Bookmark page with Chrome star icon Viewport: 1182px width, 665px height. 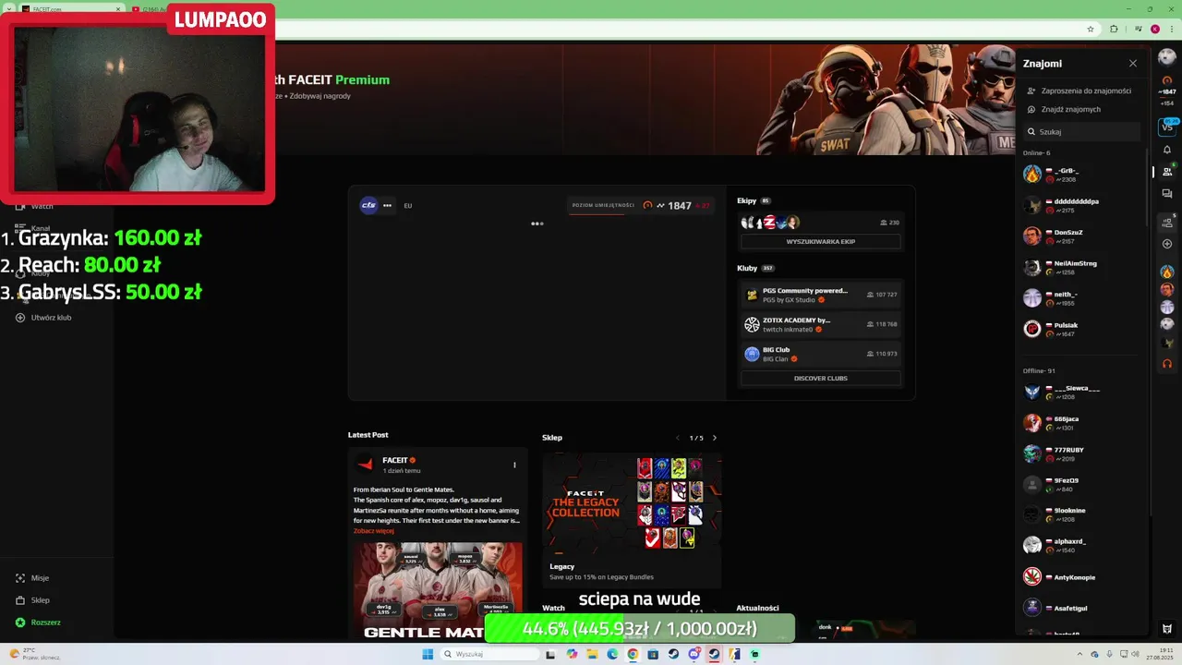point(1090,29)
